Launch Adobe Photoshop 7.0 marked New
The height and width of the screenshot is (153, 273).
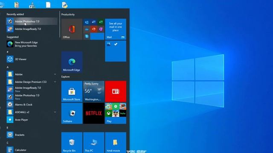pos(32,97)
